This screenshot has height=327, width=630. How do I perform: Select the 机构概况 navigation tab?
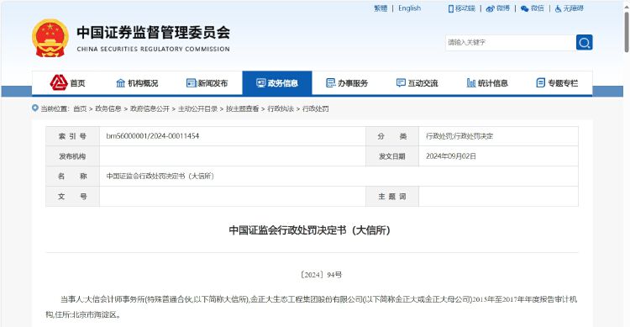click(137, 83)
